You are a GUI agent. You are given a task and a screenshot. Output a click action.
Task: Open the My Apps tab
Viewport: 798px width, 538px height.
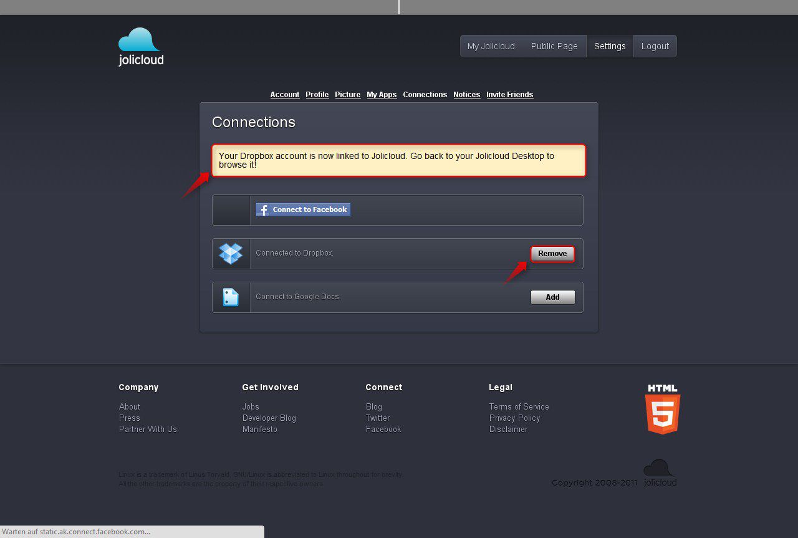coord(382,94)
